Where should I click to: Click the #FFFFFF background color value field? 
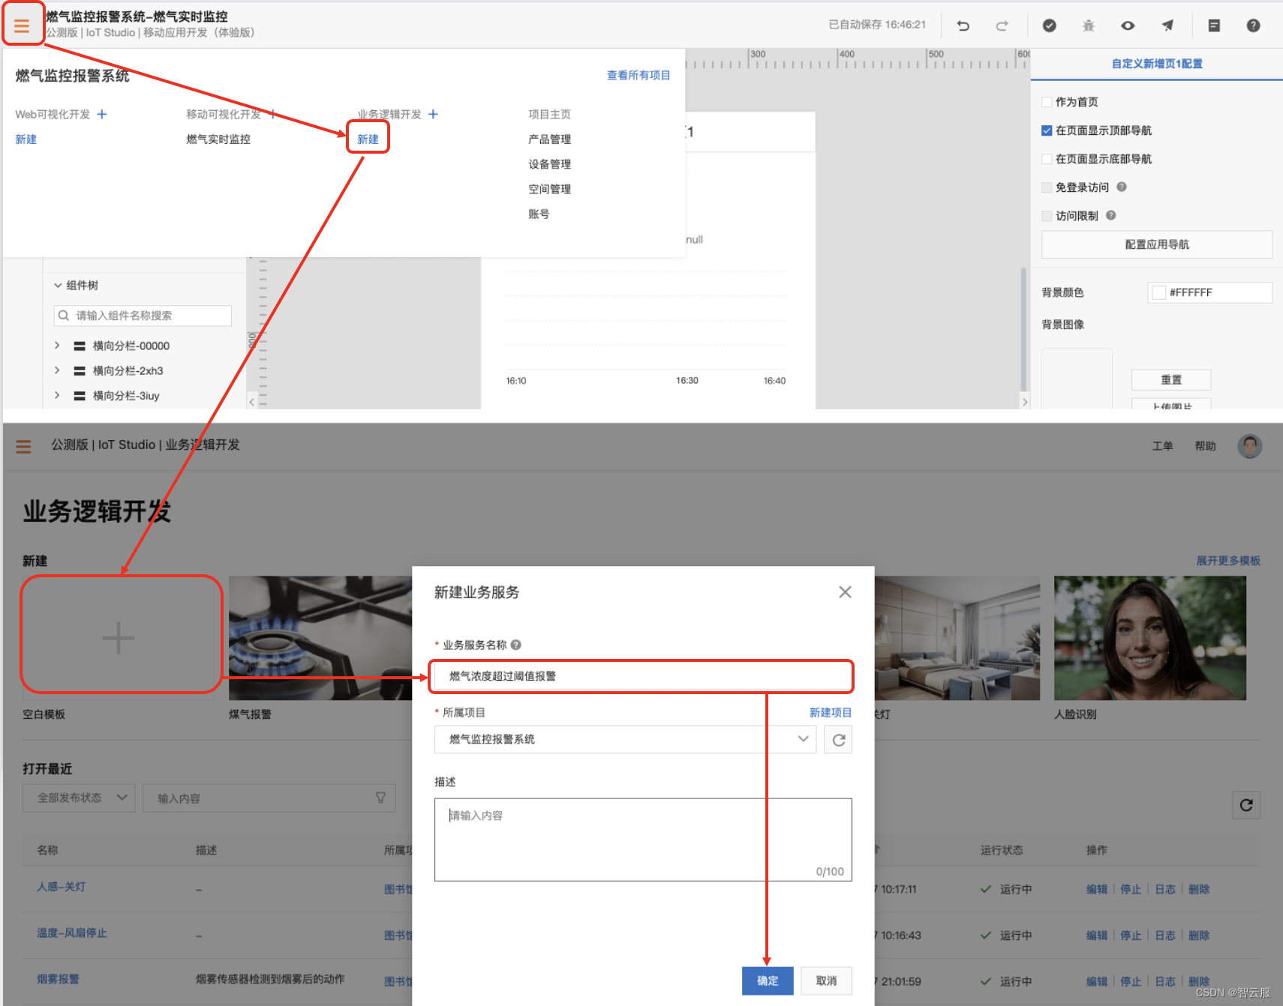pyautogui.click(x=1209, y=292)
